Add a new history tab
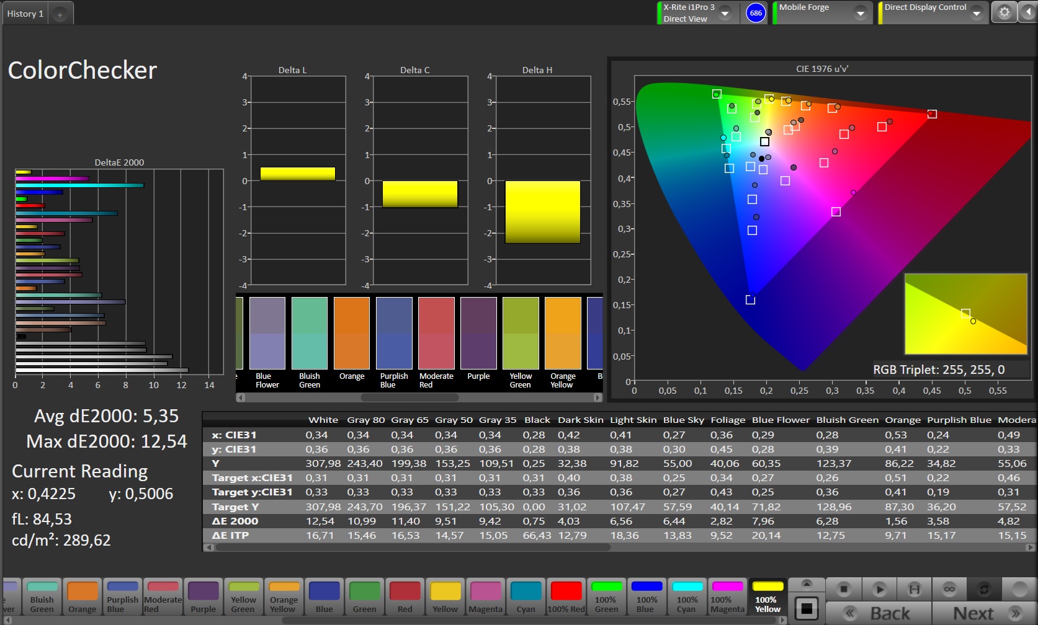1038x625 pixels. coord(60,14)
